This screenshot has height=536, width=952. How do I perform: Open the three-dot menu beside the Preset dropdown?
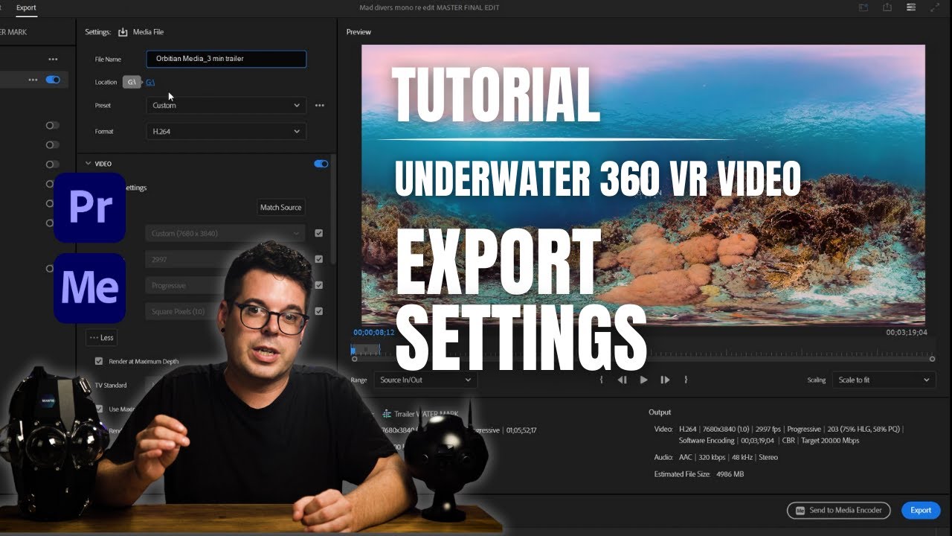point(319,106)
